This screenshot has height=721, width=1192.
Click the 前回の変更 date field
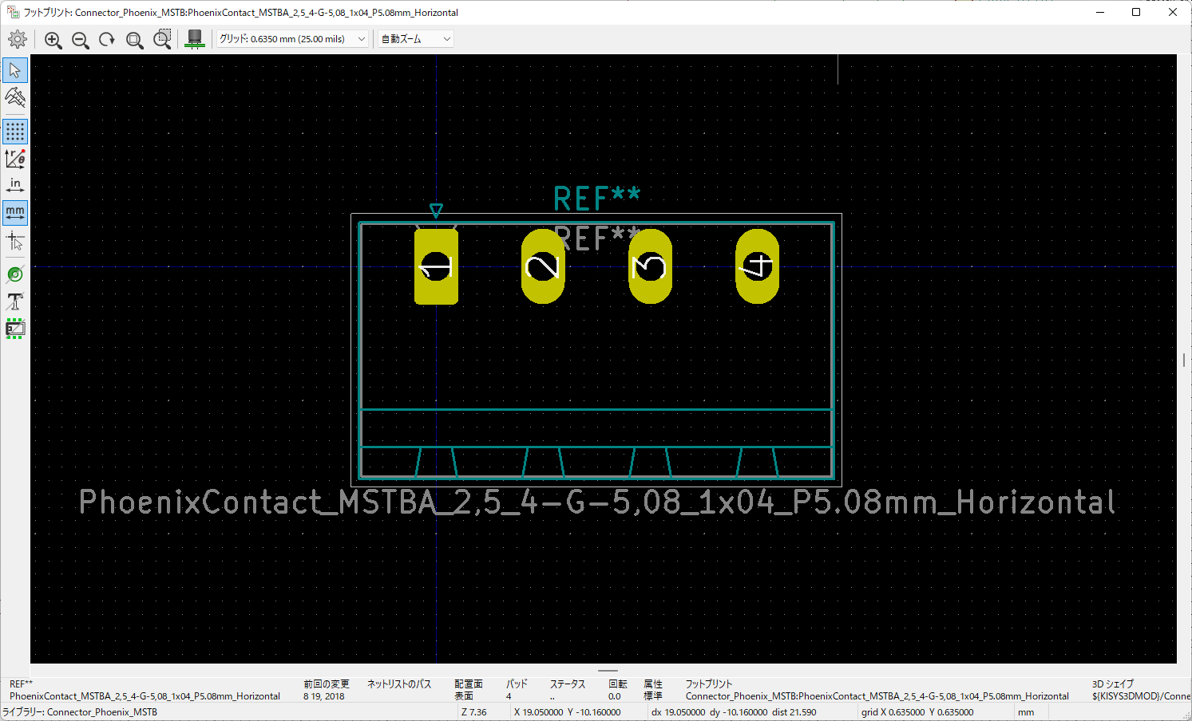click(327, 690)
